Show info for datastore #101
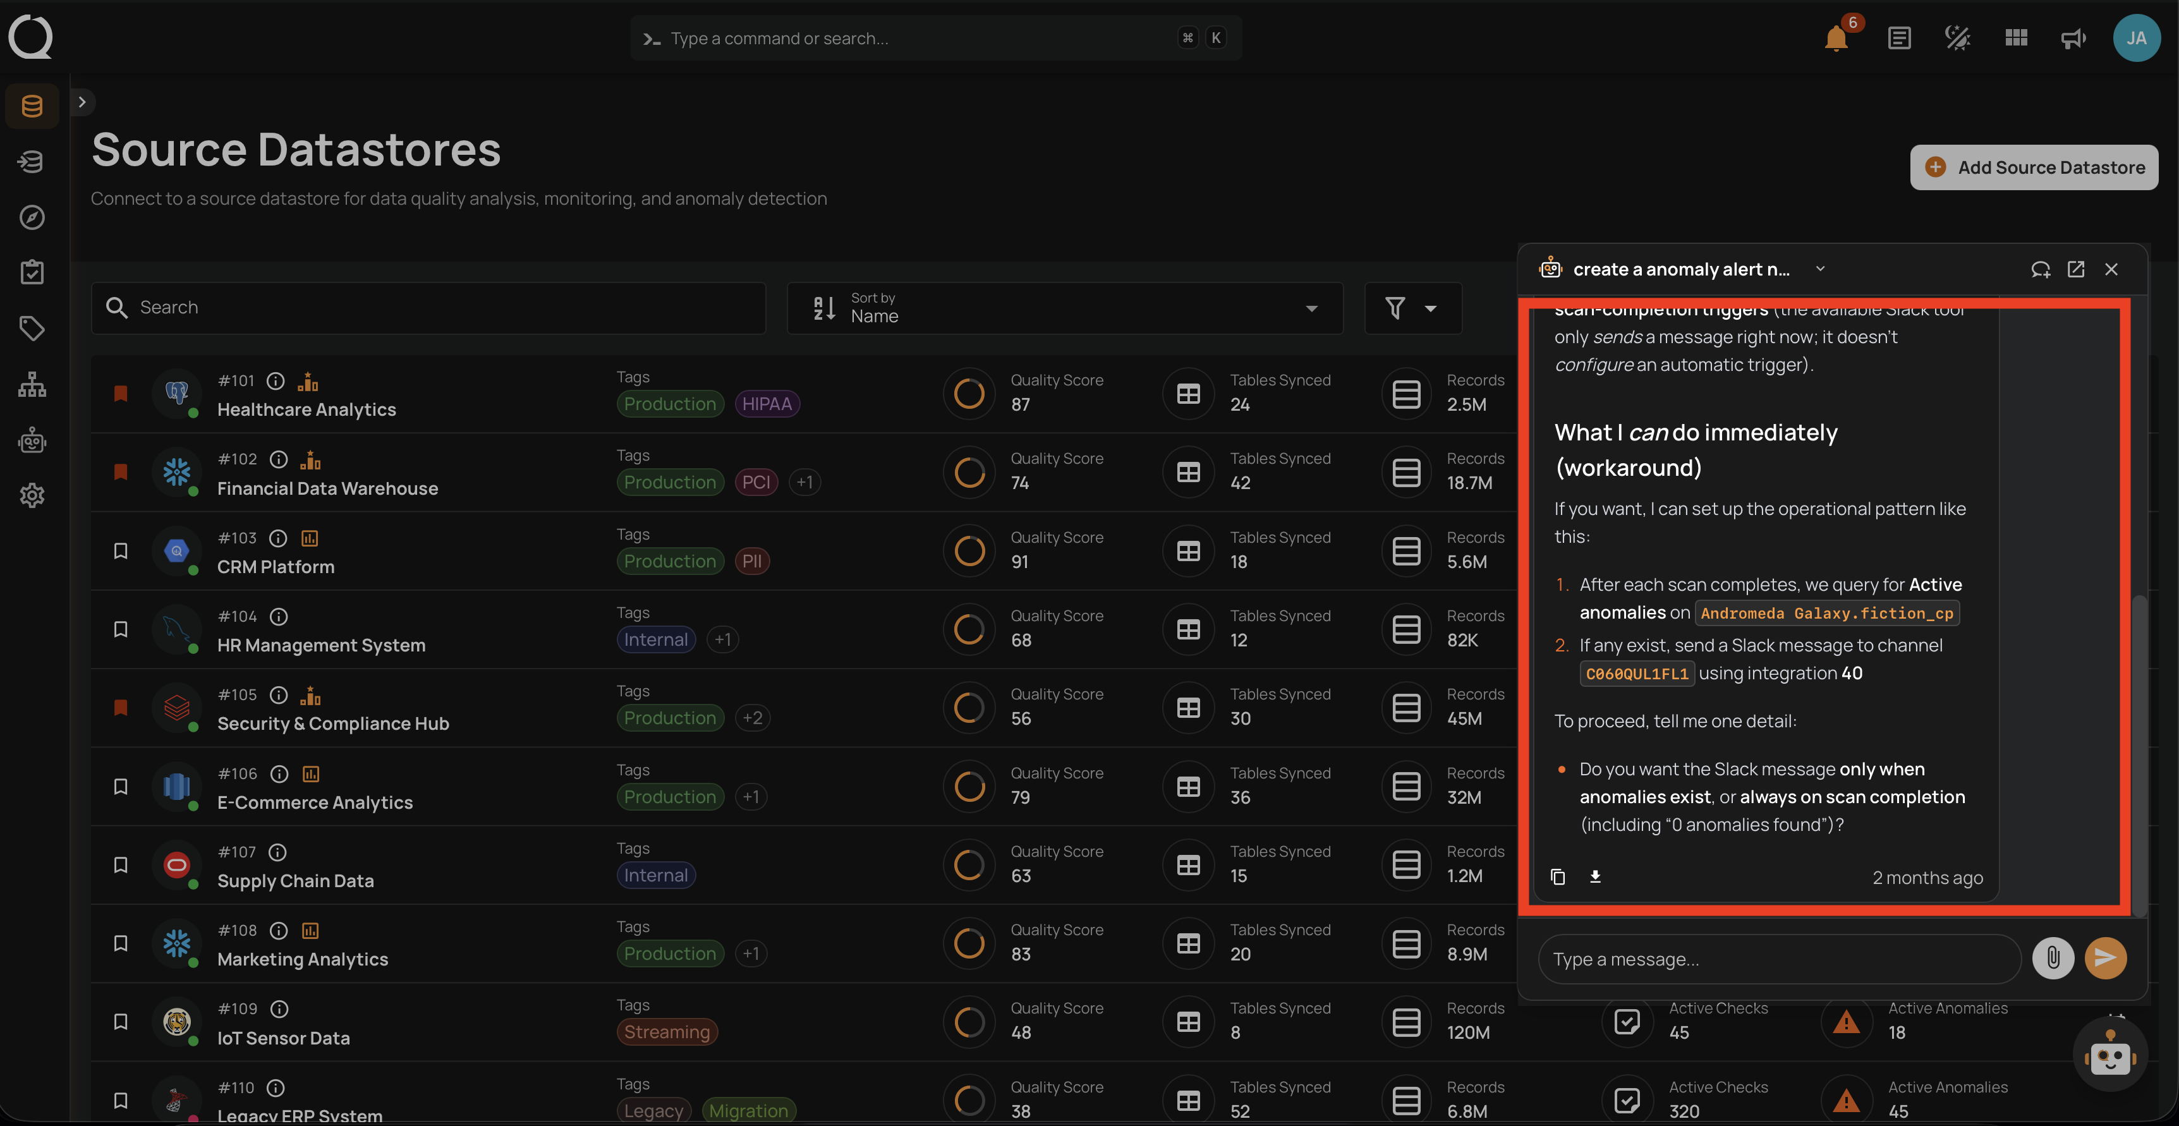The image size is (2179, 1126). 276,380
